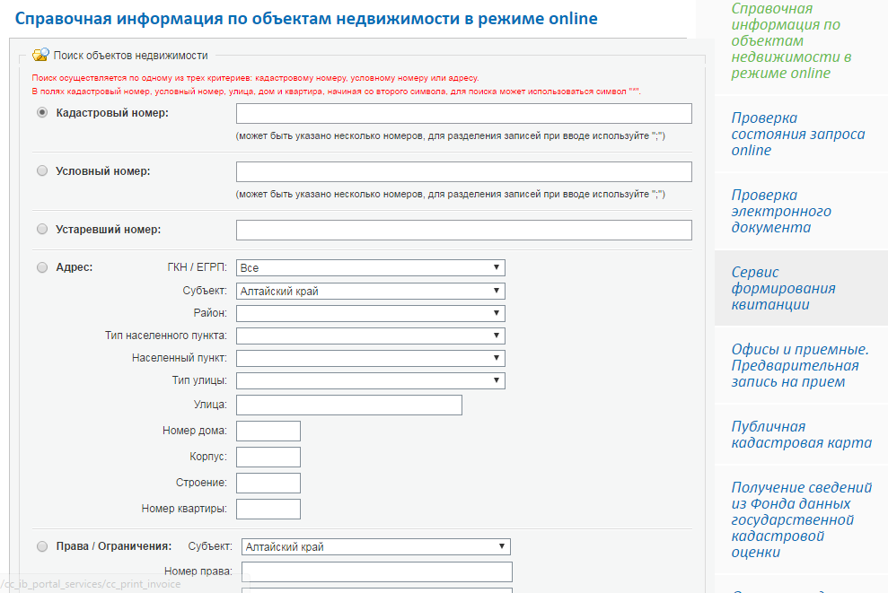
Task: Select the Права / Ограничения radio button
Action: pos(42,546)
